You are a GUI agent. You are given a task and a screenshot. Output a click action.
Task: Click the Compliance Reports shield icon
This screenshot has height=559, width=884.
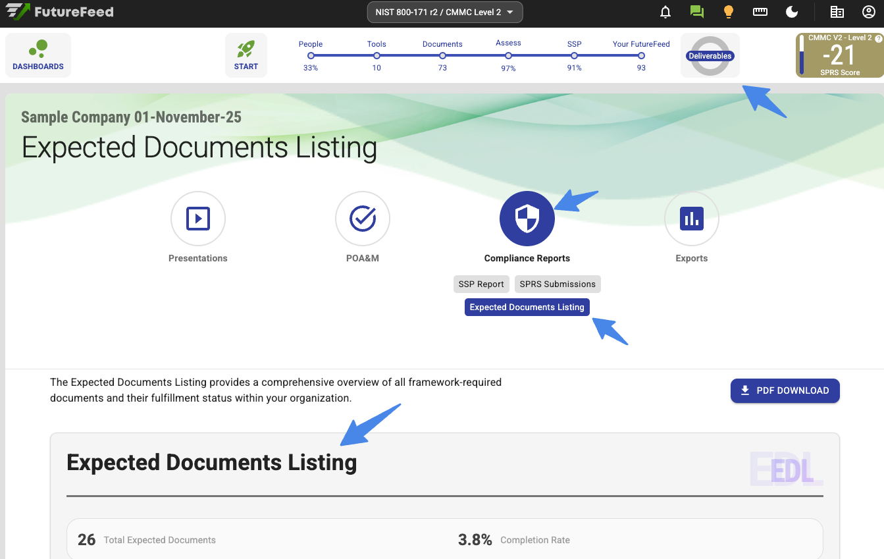(x=527, y=219)
